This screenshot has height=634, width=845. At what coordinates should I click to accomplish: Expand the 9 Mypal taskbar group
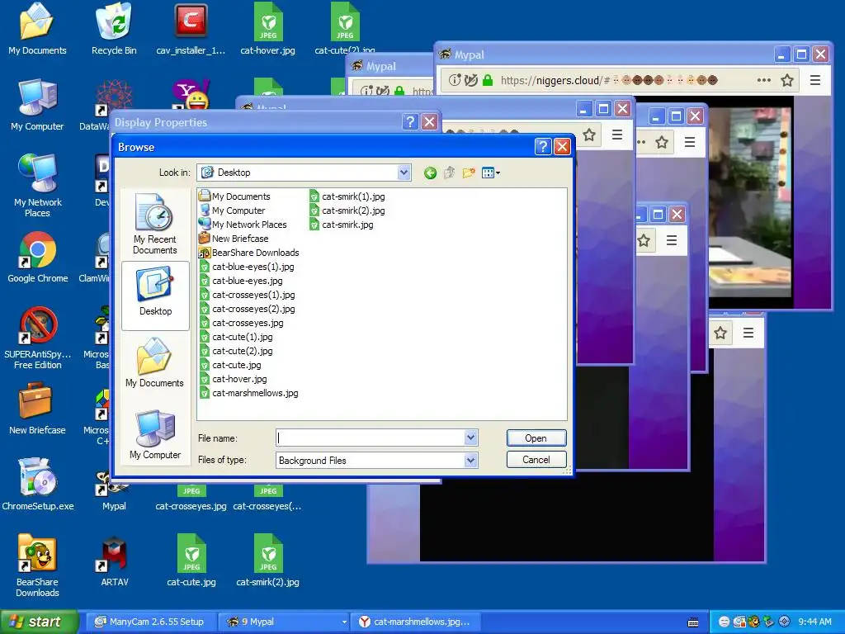285,622
